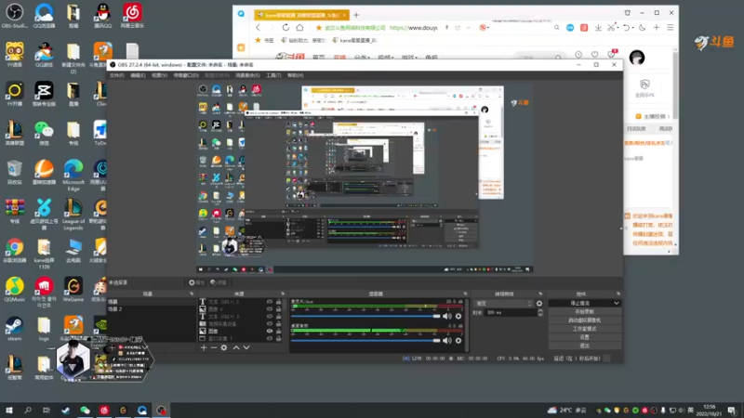Image resolution: width=744 pixels, height=418 pixels.
Task: Toggle lock on the 图像 4 source
Action: coord(278,309)
